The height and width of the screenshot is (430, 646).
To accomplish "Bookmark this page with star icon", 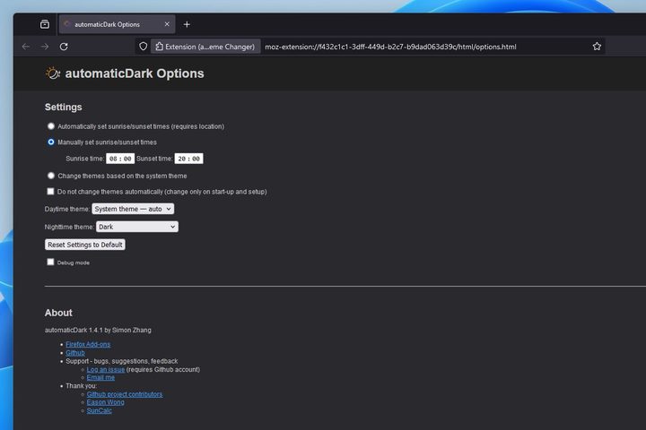I will 597,47.
